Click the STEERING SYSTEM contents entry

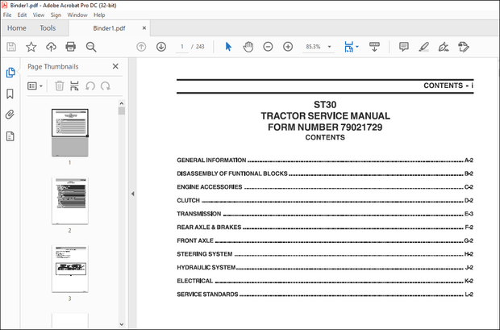tap(325, 254)
